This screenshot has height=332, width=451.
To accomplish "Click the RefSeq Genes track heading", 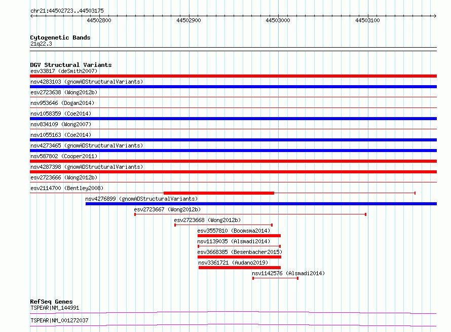I will click(52, 302).
